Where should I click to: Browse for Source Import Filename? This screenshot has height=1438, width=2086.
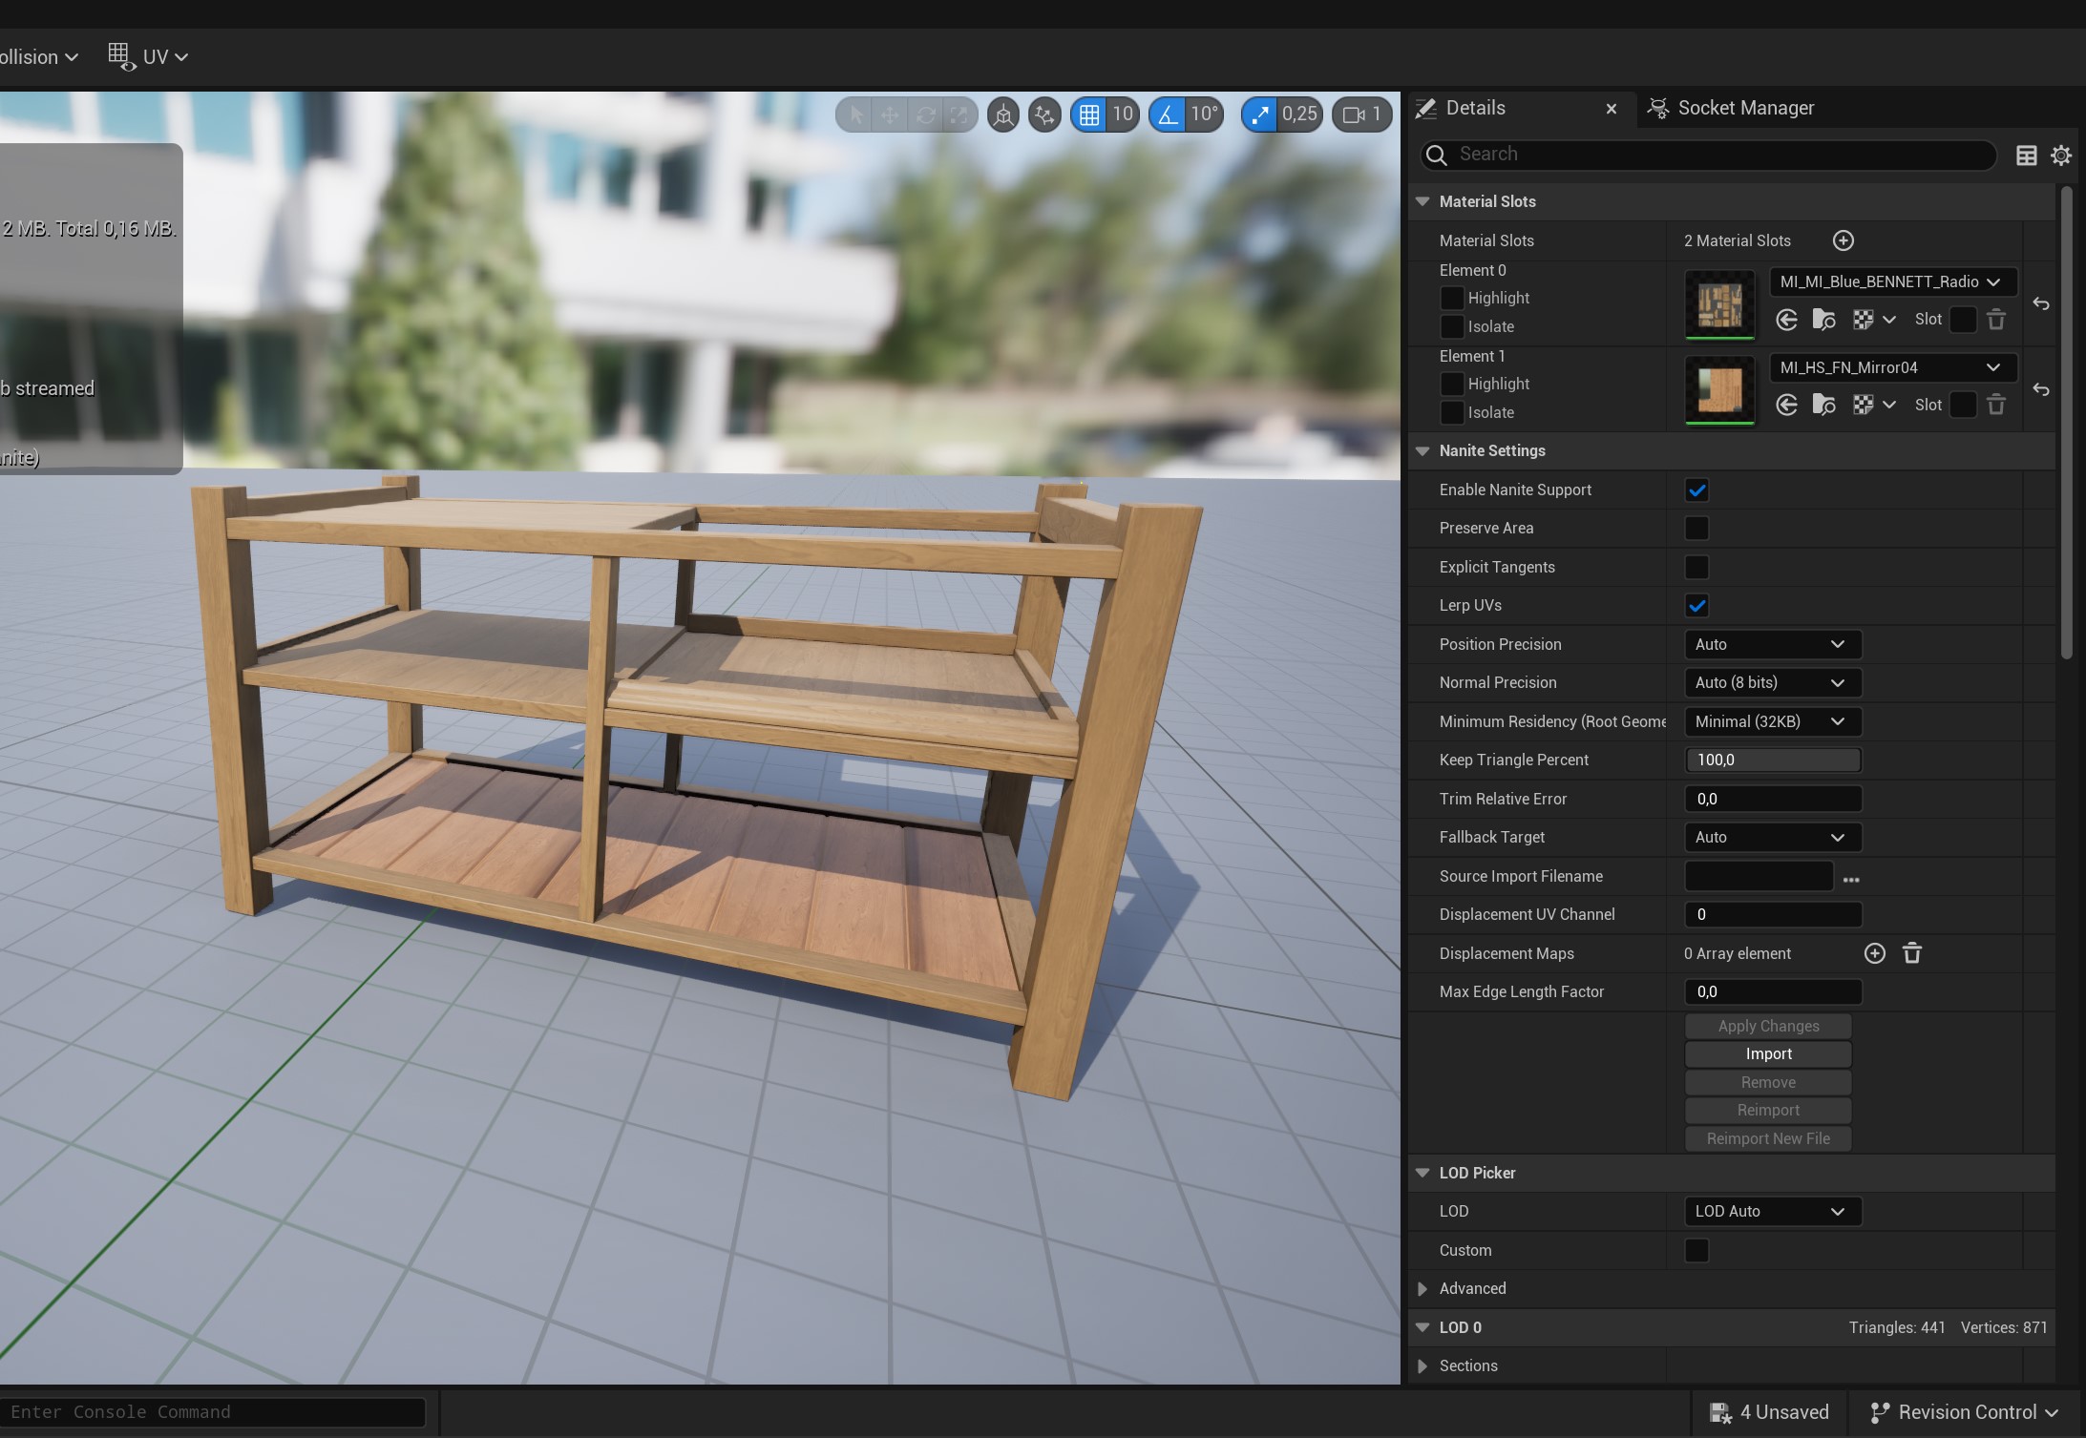1851,879
